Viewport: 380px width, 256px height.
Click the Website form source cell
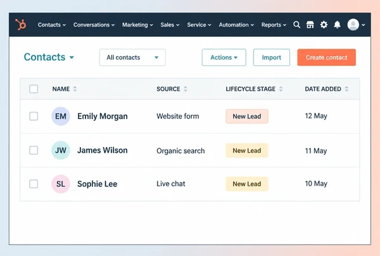pos(177,117)
